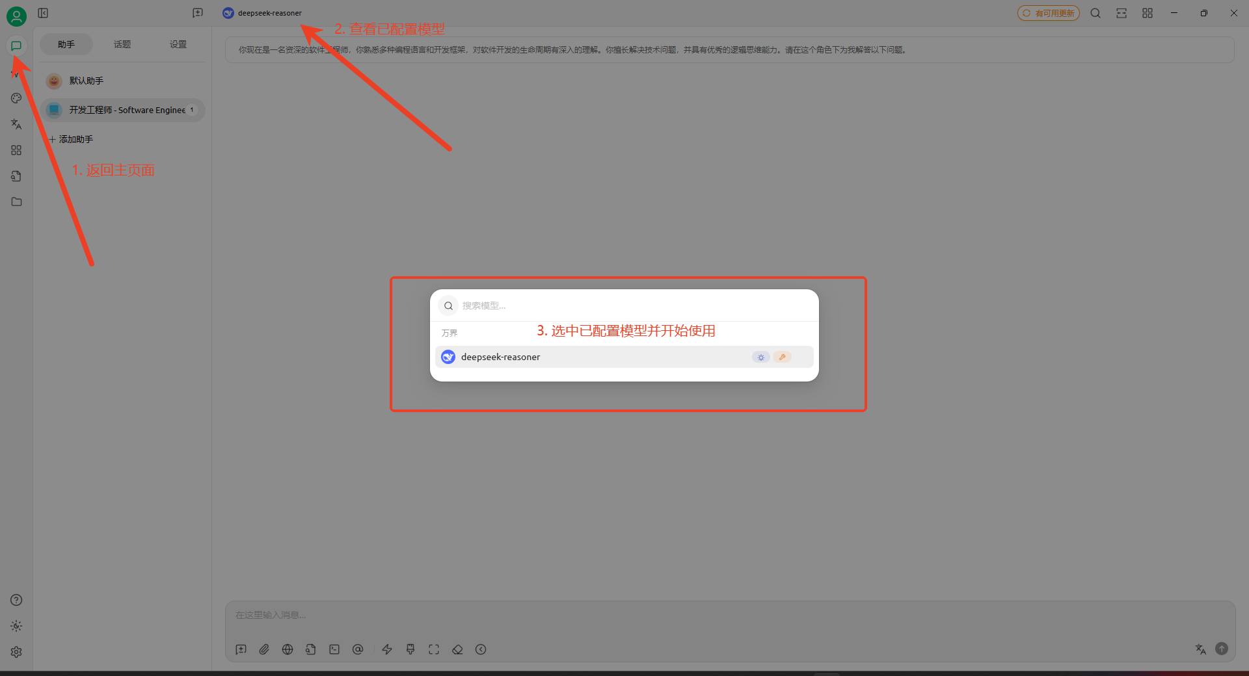Expand the input box fullscreen icon
Image resolution: width=1249 pixels, height=676 pixels.
434,649
